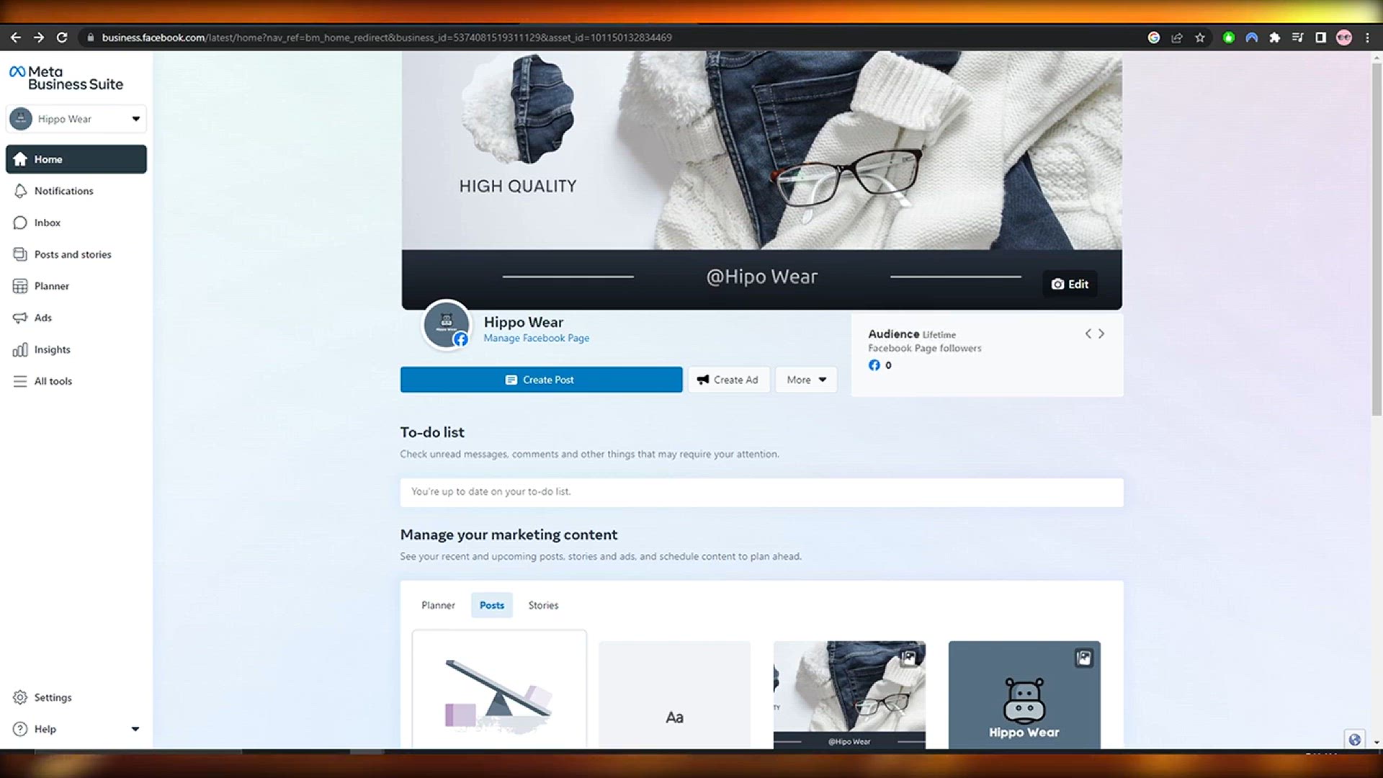1383x778 pixels.
Task: Open the Hippo Wear logo post thumbnail
Action: [x=1024, y=694]
